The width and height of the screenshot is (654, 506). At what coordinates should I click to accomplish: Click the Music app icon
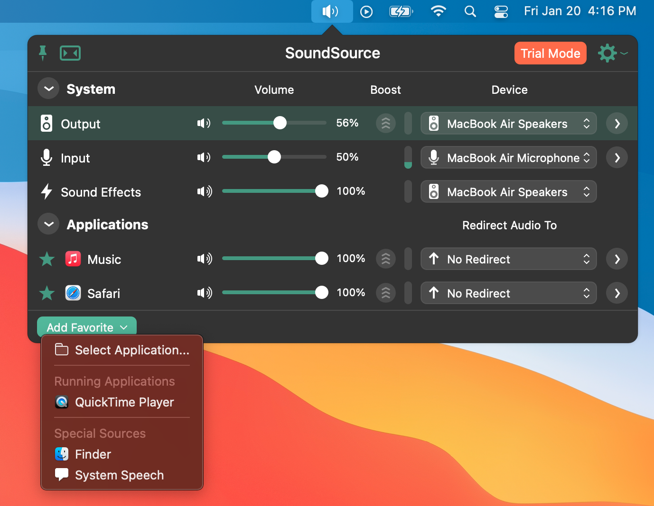(73, 259)
